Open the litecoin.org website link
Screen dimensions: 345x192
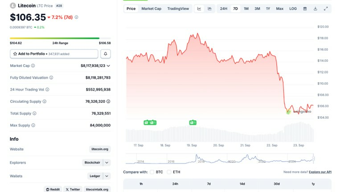pyautogui.click(x=100, y=149)
